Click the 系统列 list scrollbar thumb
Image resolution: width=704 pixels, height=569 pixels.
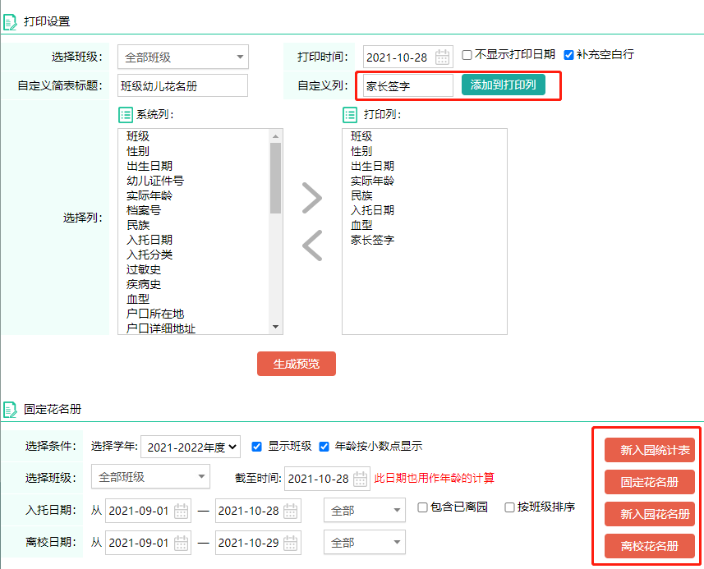pos(276,178)
